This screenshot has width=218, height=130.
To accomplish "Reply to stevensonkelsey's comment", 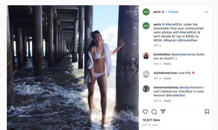I will pyautogui.click(x=167, y=101).
